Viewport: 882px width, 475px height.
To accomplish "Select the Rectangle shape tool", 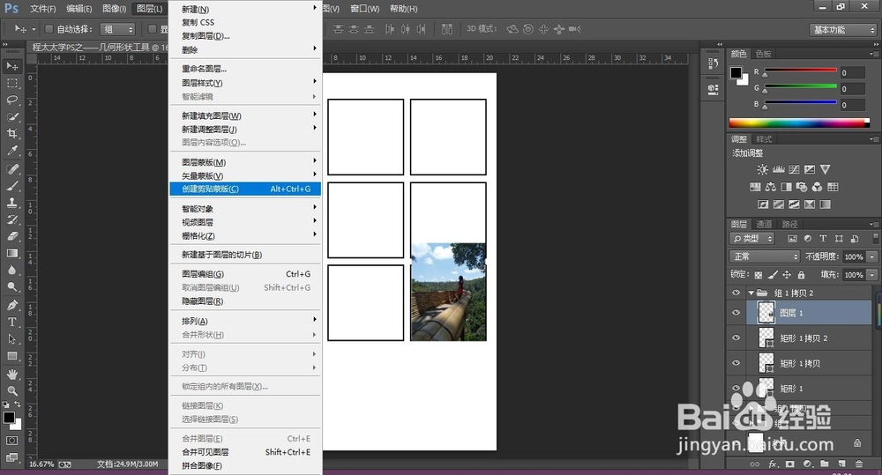I will [11, 356].
